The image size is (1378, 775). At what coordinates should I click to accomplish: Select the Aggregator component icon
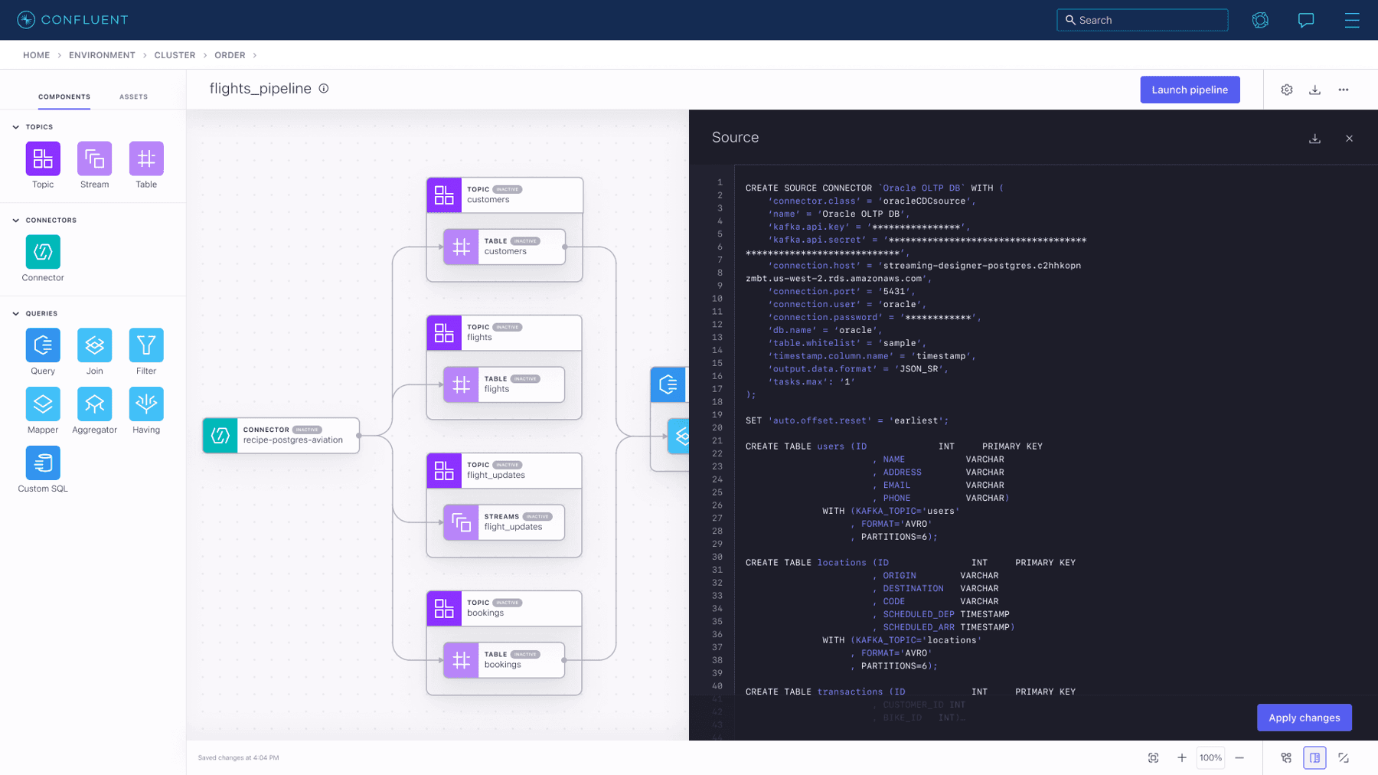94,404
